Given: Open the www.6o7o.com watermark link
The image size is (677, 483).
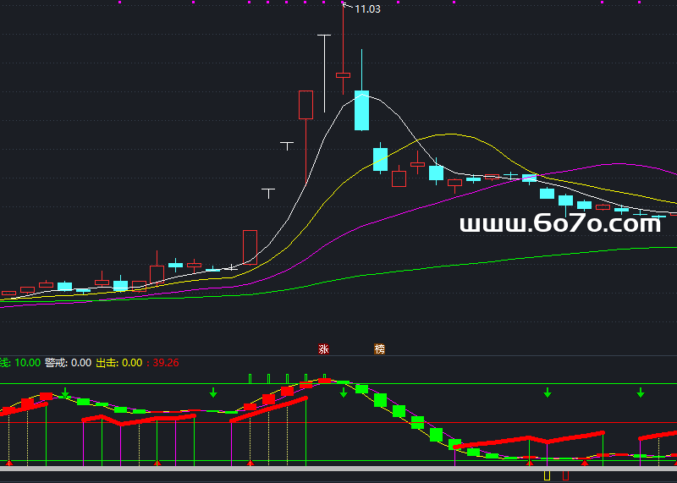Looking at the screenshot, I should (x=560, y=224).
